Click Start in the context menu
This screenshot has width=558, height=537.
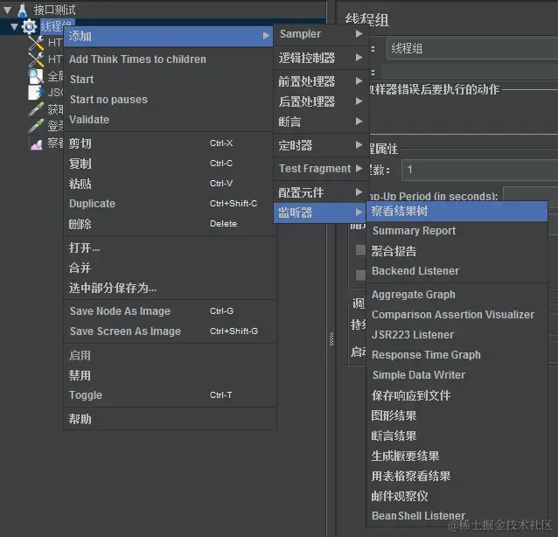coord(170,79)
